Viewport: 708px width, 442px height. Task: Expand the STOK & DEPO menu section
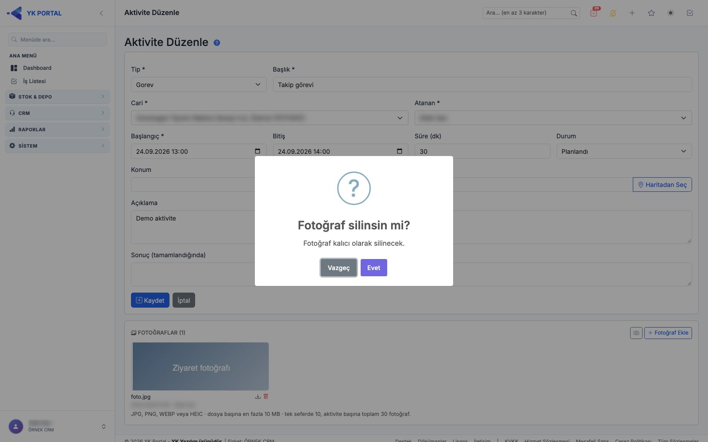(58, 97)
